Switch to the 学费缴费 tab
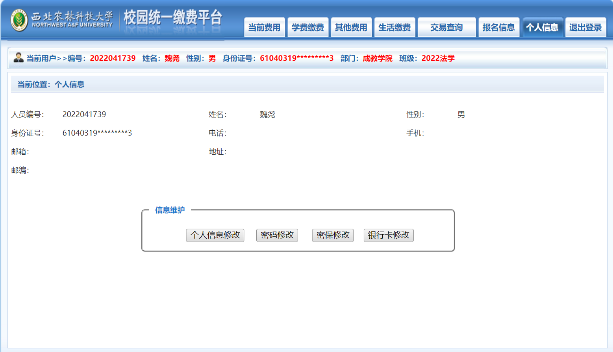 click(x=308, y=27)
